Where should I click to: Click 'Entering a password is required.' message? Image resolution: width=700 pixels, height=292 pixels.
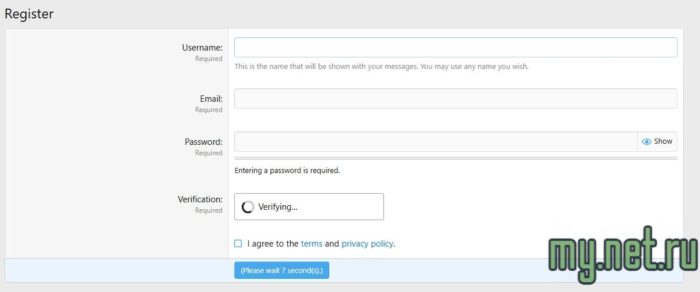click(x=287, y=171)
